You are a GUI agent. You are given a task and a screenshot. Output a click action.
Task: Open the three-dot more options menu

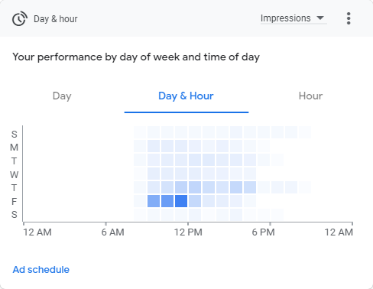(x=349, y=18)
